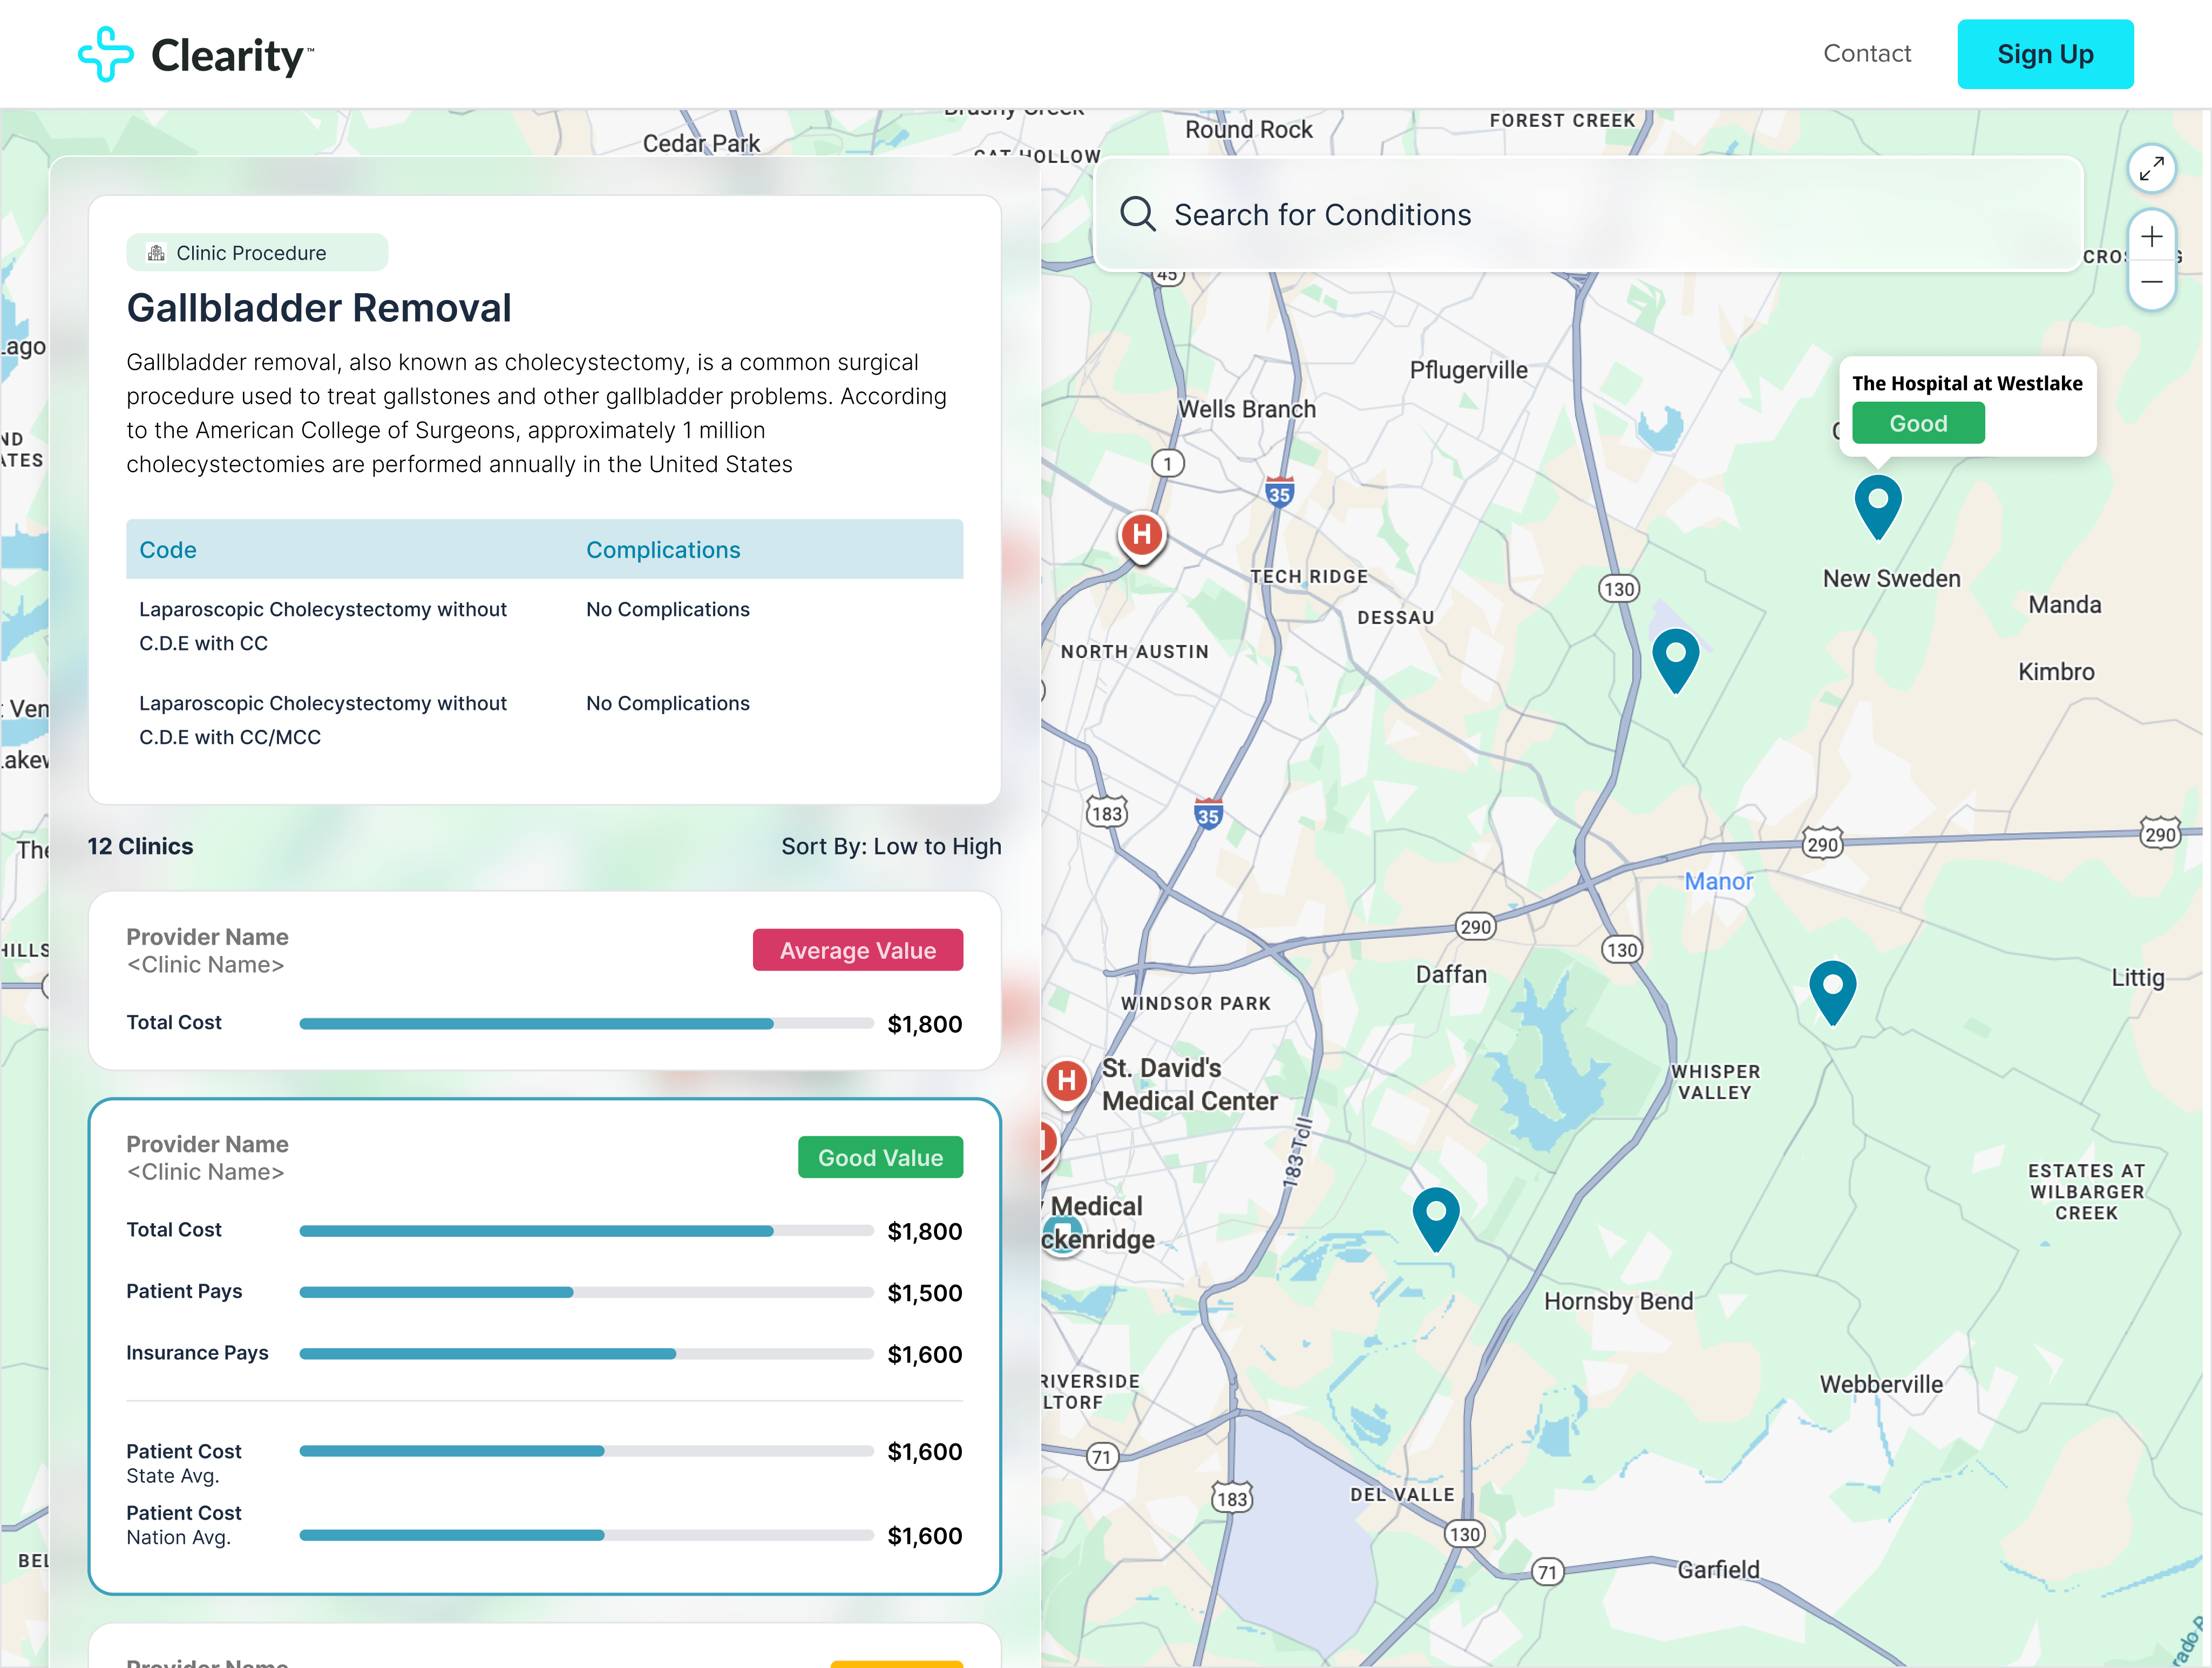Click the Clearity cross logo icon
This screenshot has height=1668, width=2212.
[x=106, y=54]
